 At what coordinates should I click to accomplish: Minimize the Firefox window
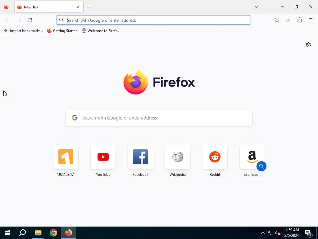282,7
